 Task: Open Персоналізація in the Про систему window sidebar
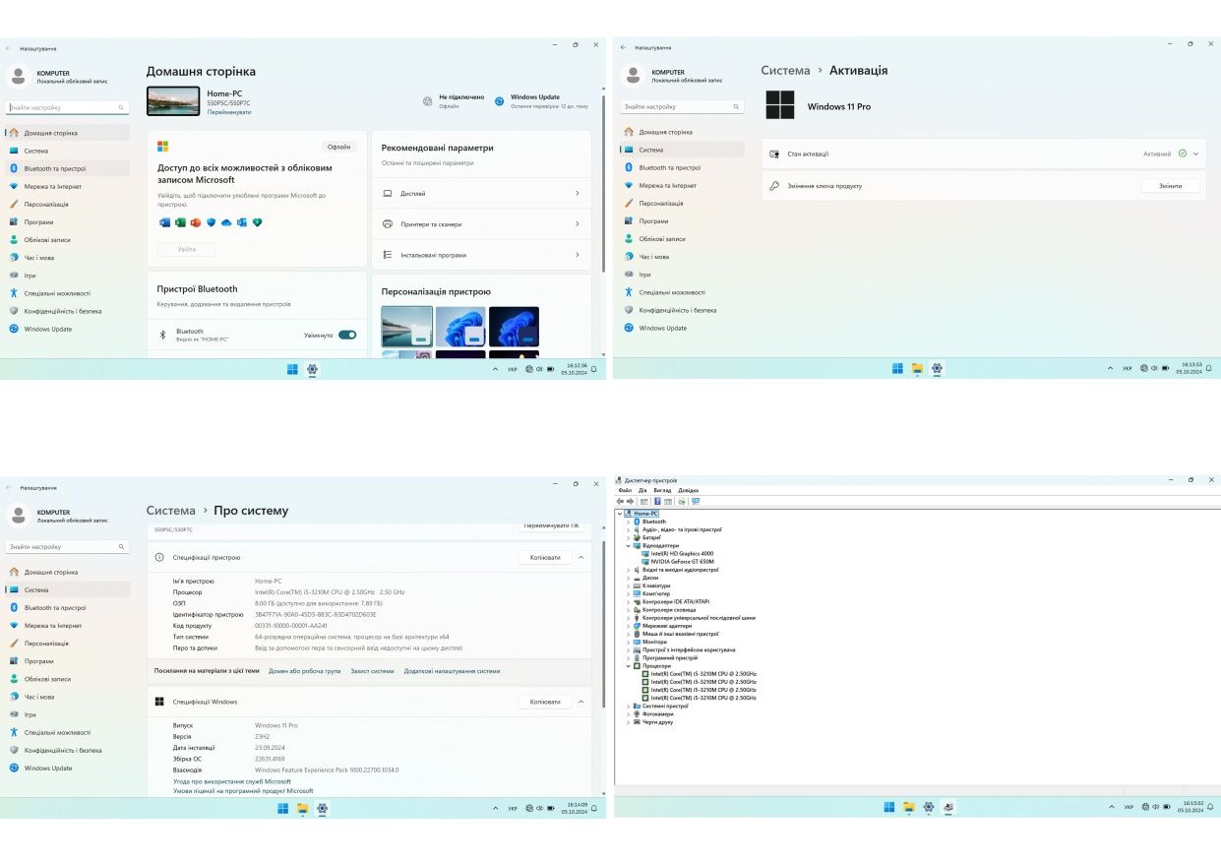coord(67,643)
